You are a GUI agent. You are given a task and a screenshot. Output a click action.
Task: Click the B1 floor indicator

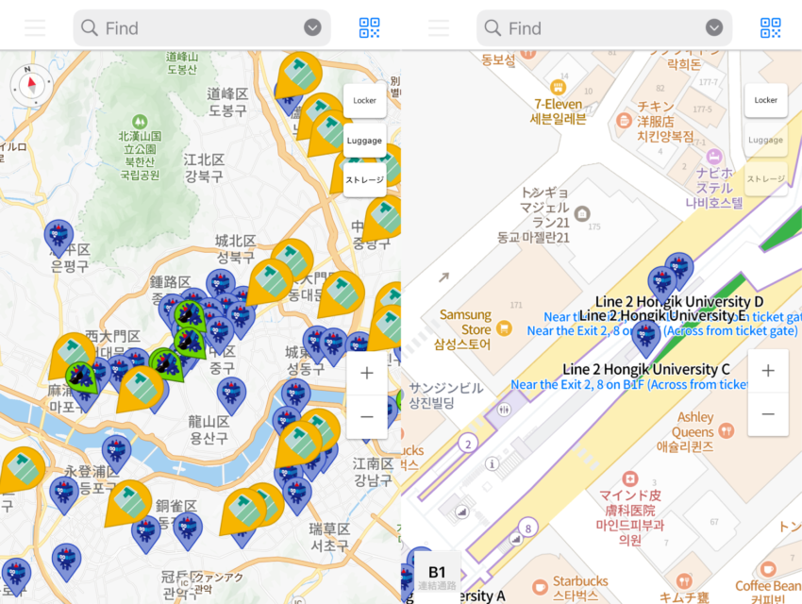pyautogui.click(x=437, y=573)
